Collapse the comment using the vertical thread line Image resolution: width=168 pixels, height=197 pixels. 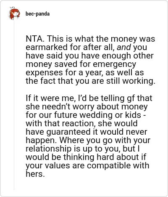14,105
